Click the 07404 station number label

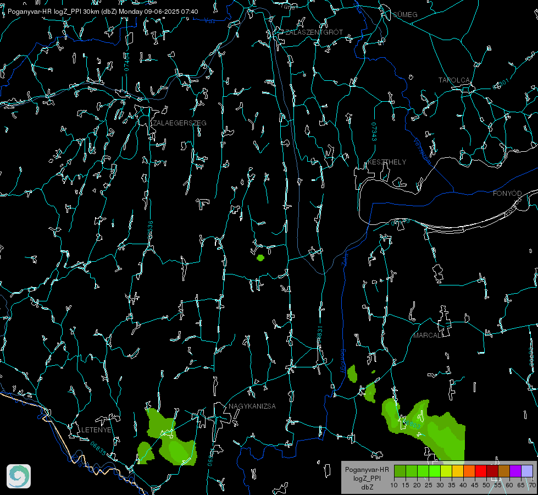click(126, 62)
